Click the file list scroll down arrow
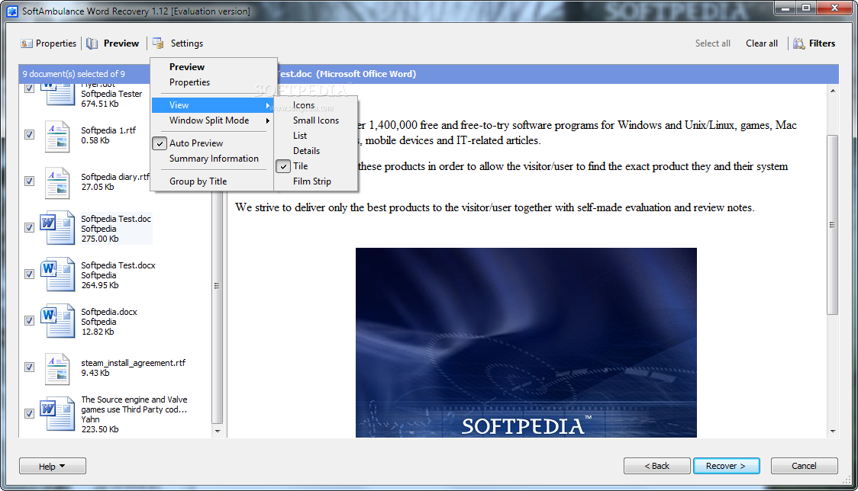 [x=218, y=431]
